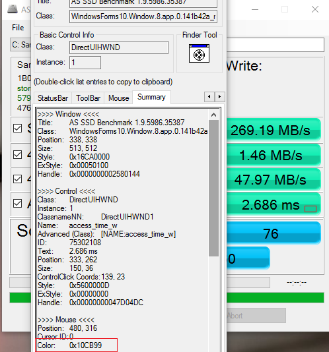Close the AS SSD Benchmark window
This screenshot has height=352, width=329.
click(x=315, y=9)
